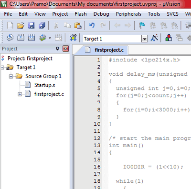Viewport: 191px width, 189px height.
Task: Open the File menu
Action: (8, 14)
